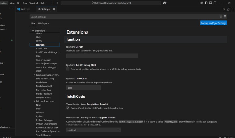Click Backup and Sync Settings button
Viewport: 235px width, 138px height.
pos(213,23)
